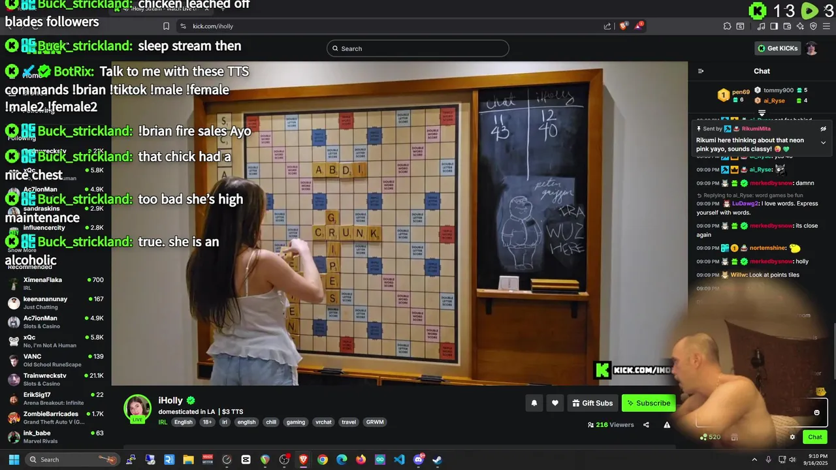Click the taskbar microphone icon
Screen dimensions: 836x470
[768, 460]
